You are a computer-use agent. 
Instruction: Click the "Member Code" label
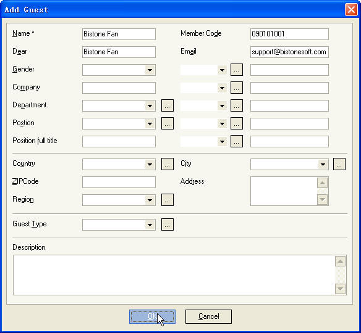(x=201, y=33)
